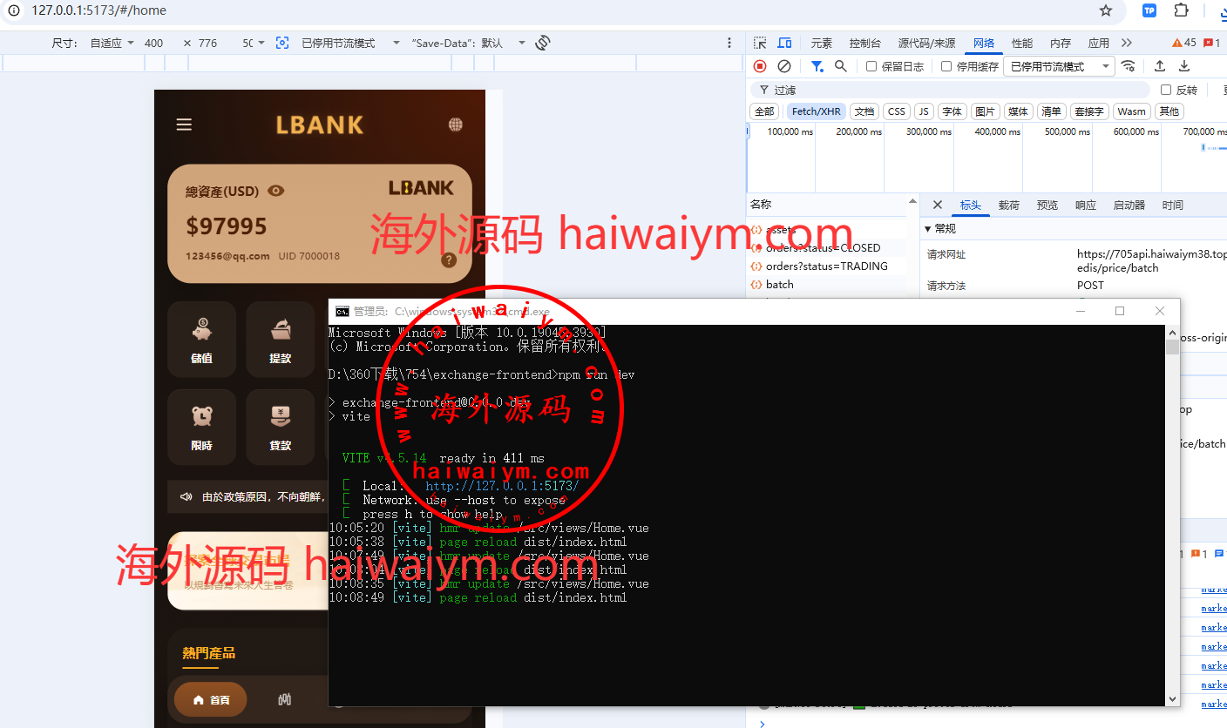Image resolution: width=1227 pixels, height=728 pixels.
Task: Switch to the 源代码/来源 Sources tab
Action: pos(926,43)
